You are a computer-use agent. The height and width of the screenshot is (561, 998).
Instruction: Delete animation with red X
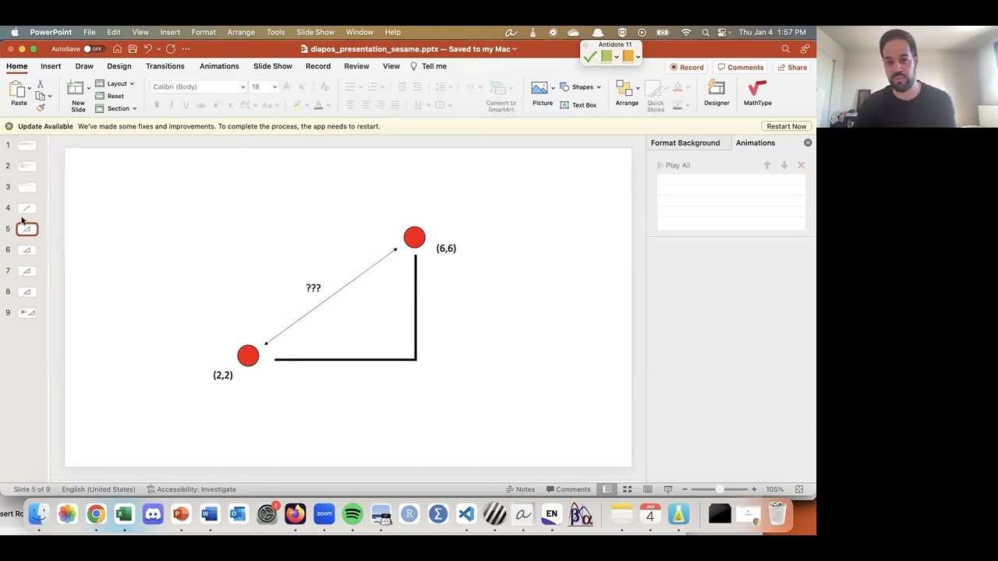click(801, 165)
